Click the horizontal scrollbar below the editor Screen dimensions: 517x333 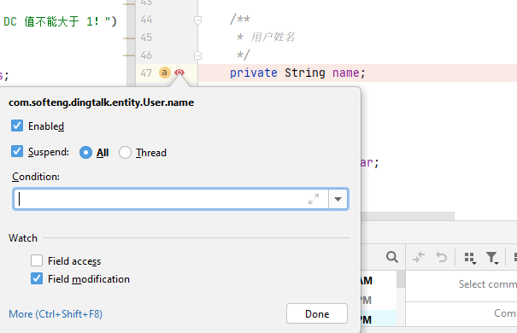(408, 216)
